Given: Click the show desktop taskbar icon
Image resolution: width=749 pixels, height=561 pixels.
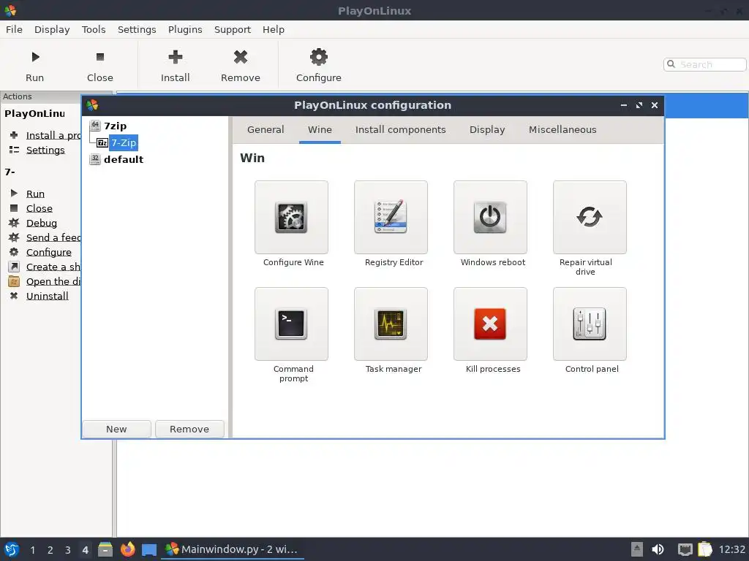Looking at the screenshot, I should [149, 550].
